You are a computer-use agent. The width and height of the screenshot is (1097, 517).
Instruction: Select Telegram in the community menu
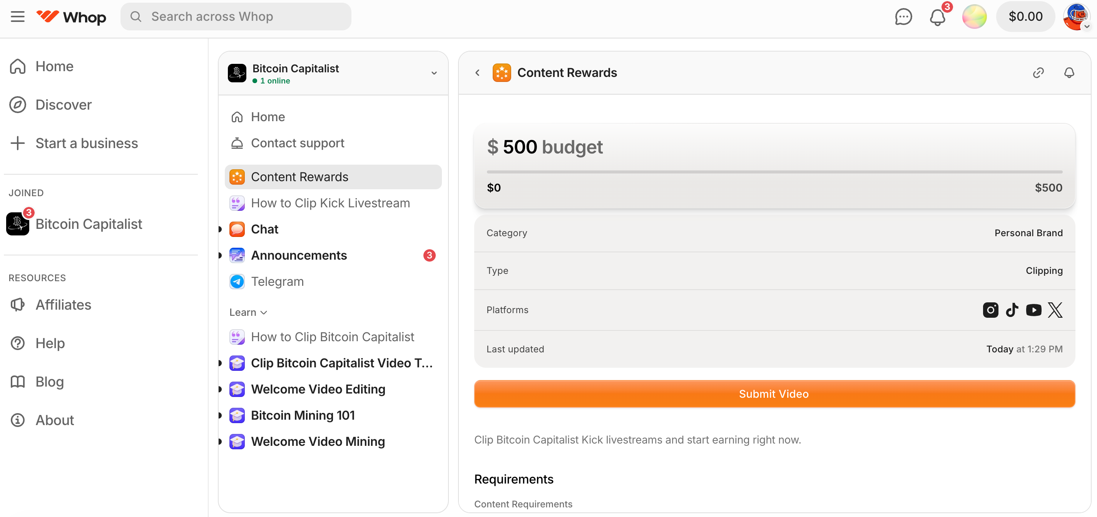[277, 281]
